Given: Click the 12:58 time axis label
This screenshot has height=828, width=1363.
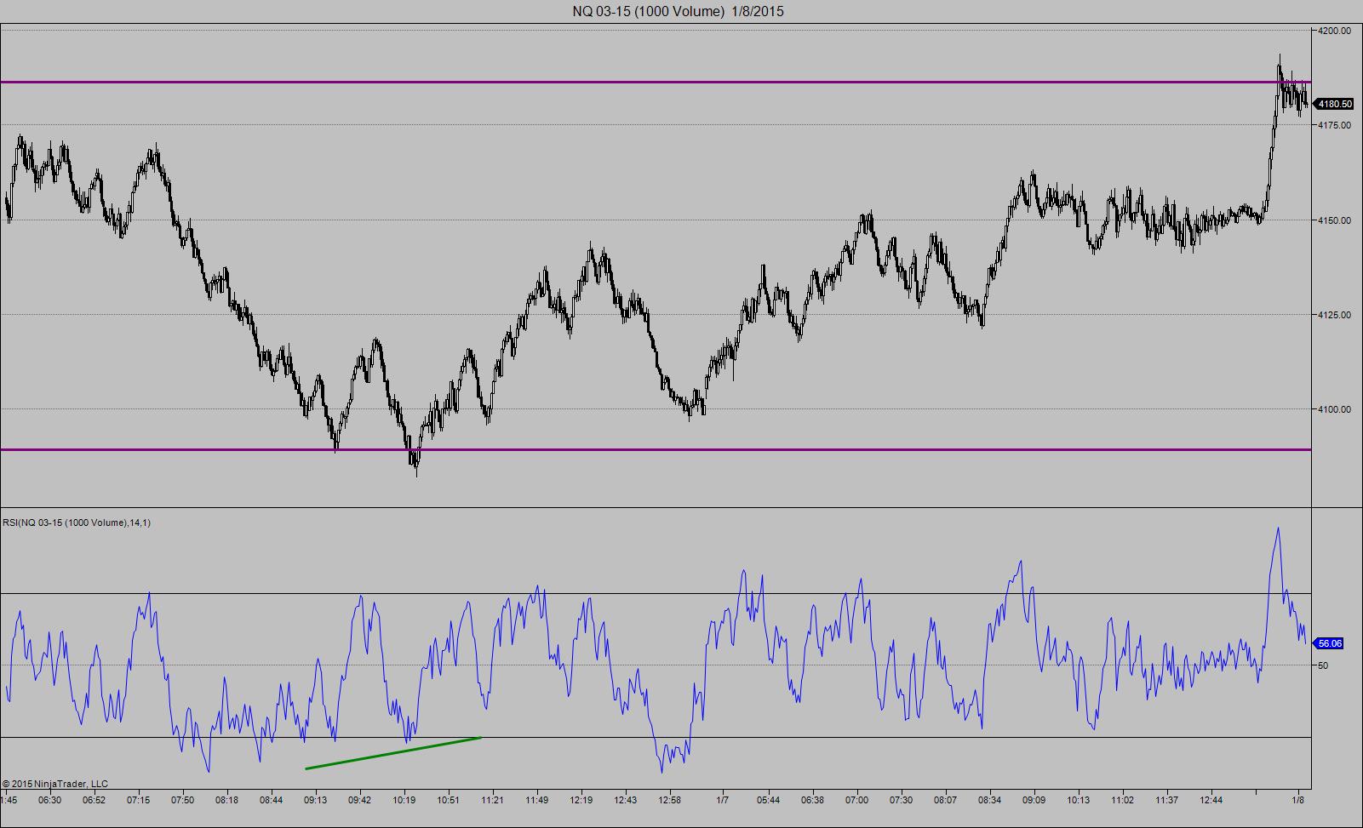Looking at the screenshot, I should 670,800.
